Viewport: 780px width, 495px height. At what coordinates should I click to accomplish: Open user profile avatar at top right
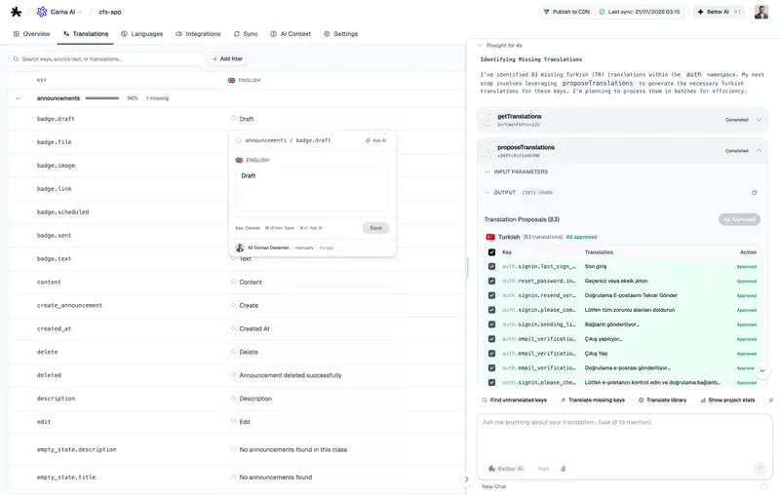click(761, 12)
